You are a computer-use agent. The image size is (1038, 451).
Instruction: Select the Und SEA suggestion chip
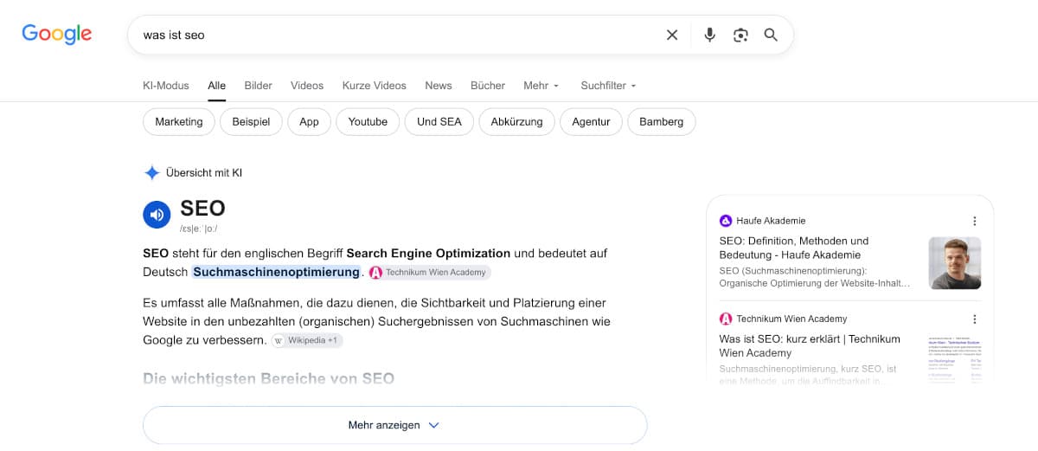(439, 122)
